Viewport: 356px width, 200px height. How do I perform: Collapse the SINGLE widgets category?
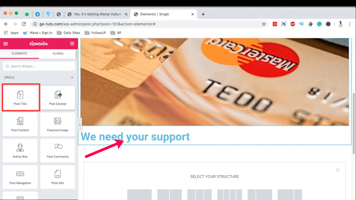(72, 77)
